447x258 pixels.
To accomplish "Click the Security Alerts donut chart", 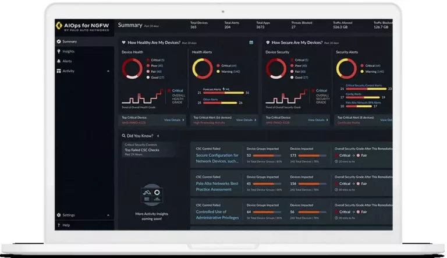I will click(x=346, y=69).
